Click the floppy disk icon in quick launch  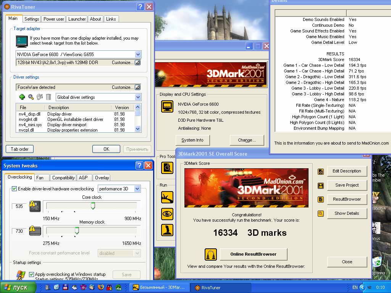(66, 287)
